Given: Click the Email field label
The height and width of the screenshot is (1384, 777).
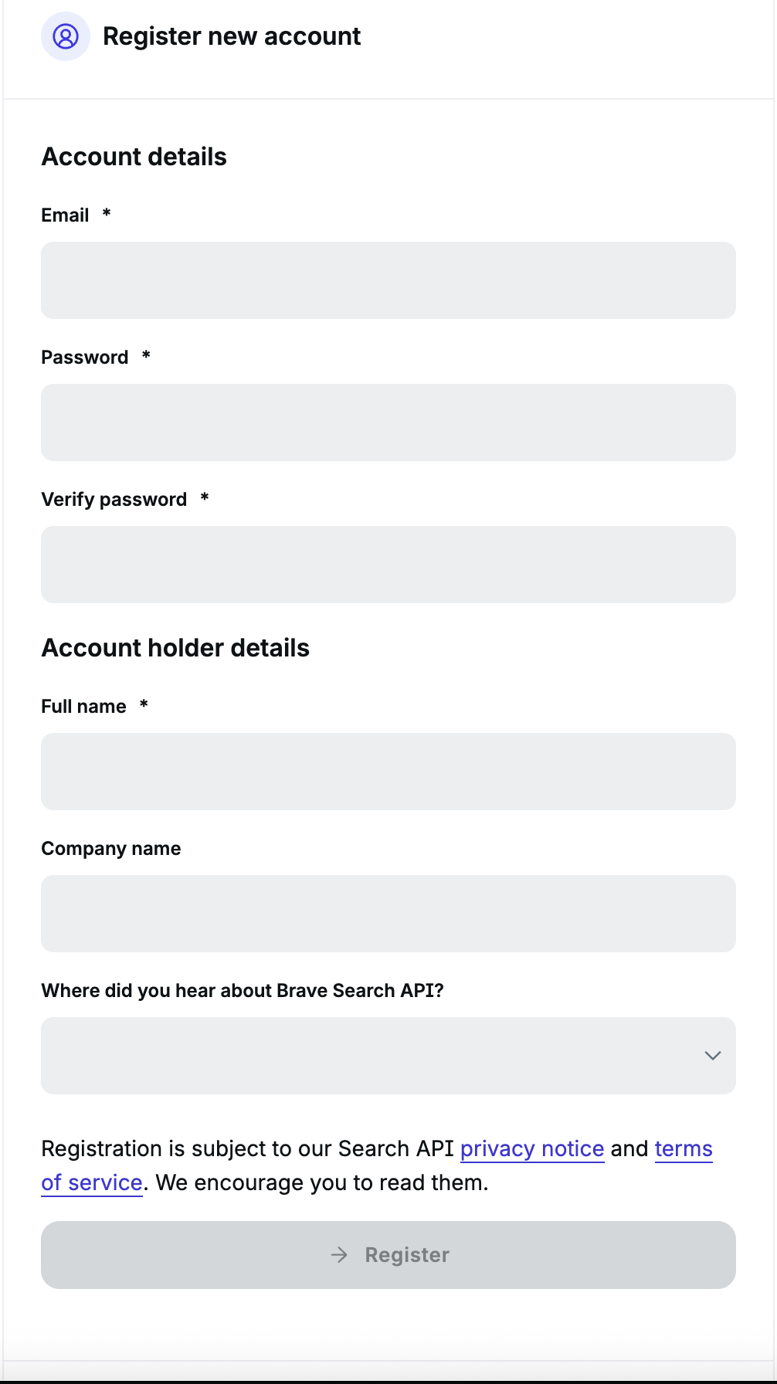Looking at the screenshot, I should pos(66,215).
